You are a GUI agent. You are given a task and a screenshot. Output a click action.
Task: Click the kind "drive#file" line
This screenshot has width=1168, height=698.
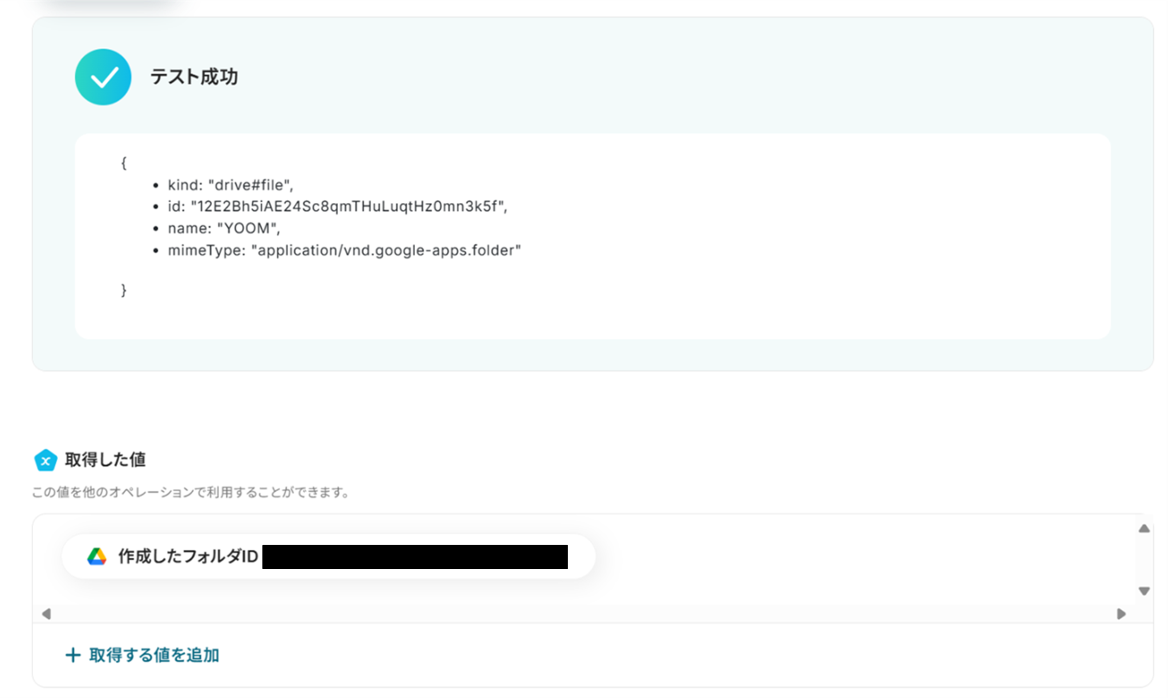230,185
